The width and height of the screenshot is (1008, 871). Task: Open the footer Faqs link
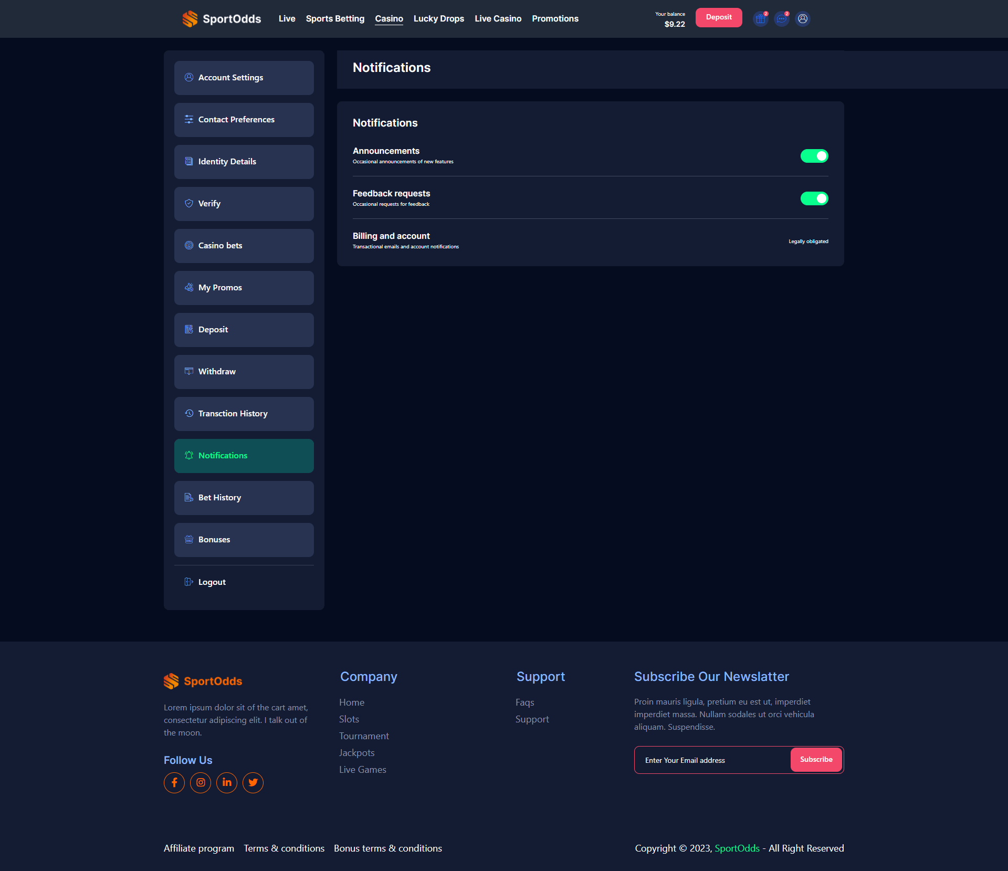[x=525, y=702]
